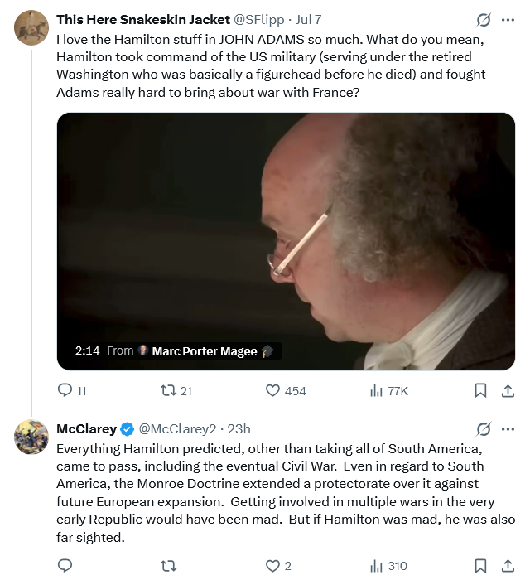Reply to McClarey's comment

(x=65, y=565)
